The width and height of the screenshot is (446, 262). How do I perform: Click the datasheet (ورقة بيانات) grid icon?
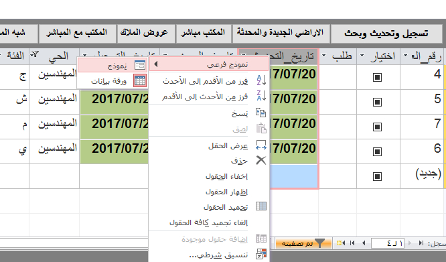tap(140, 81)
